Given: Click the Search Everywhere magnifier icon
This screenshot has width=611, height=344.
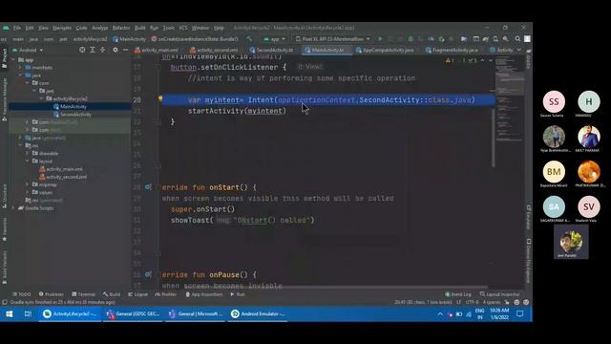Looking at the screenshot, I should [x=517, y=39].
